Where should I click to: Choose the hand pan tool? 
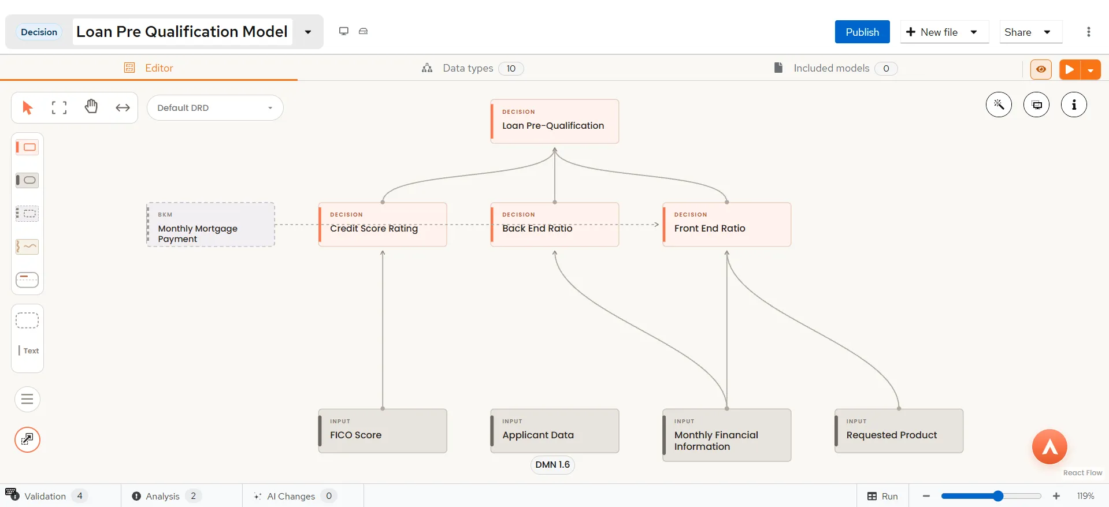[x=91, y=107]
